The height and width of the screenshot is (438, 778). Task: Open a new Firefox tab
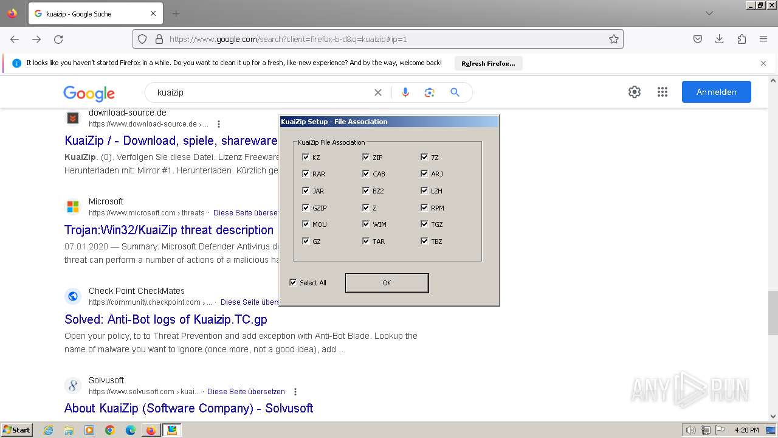click(x=176, y=13)
